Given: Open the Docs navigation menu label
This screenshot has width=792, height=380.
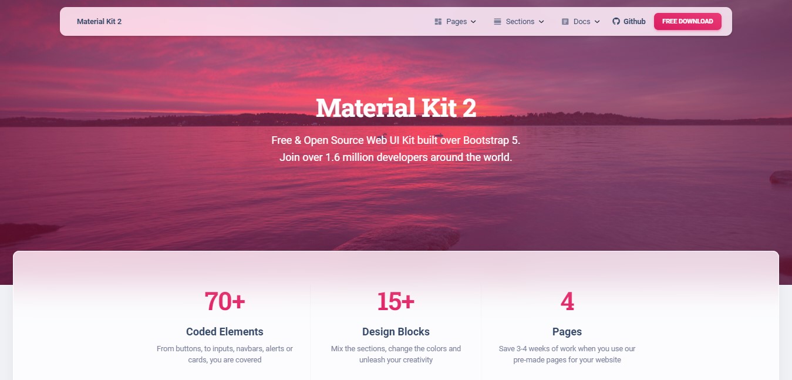Looking at the screenshot, I should (x=581, y=22).
